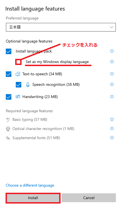This screenshot has height=208, width=122.
Task: Open info for Install language pack
Action: pos(112,51)
